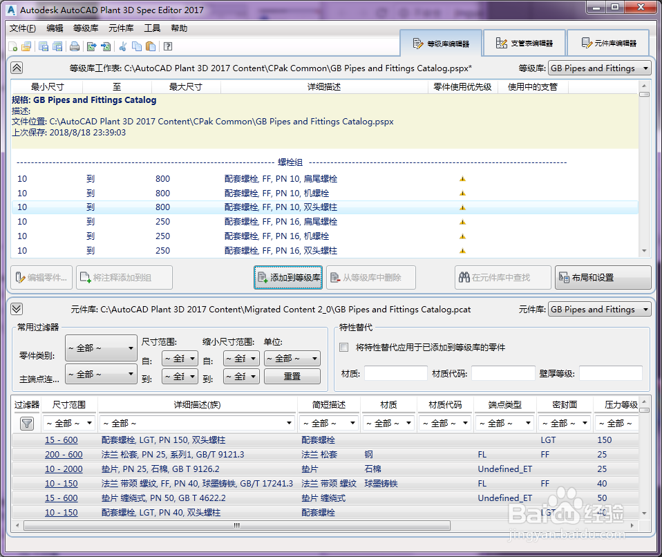Open the 缩小尺寸范围 到 dropdown
This screenshot has width=662, height=557.
click(x=241, y=376)
